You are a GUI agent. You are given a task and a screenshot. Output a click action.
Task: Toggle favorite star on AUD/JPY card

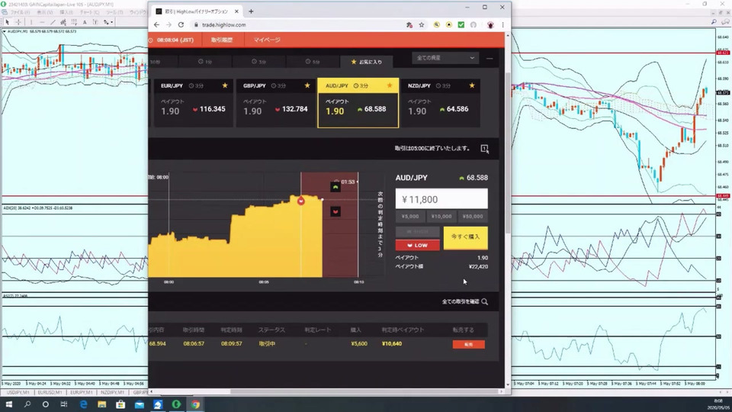point(390,85)
